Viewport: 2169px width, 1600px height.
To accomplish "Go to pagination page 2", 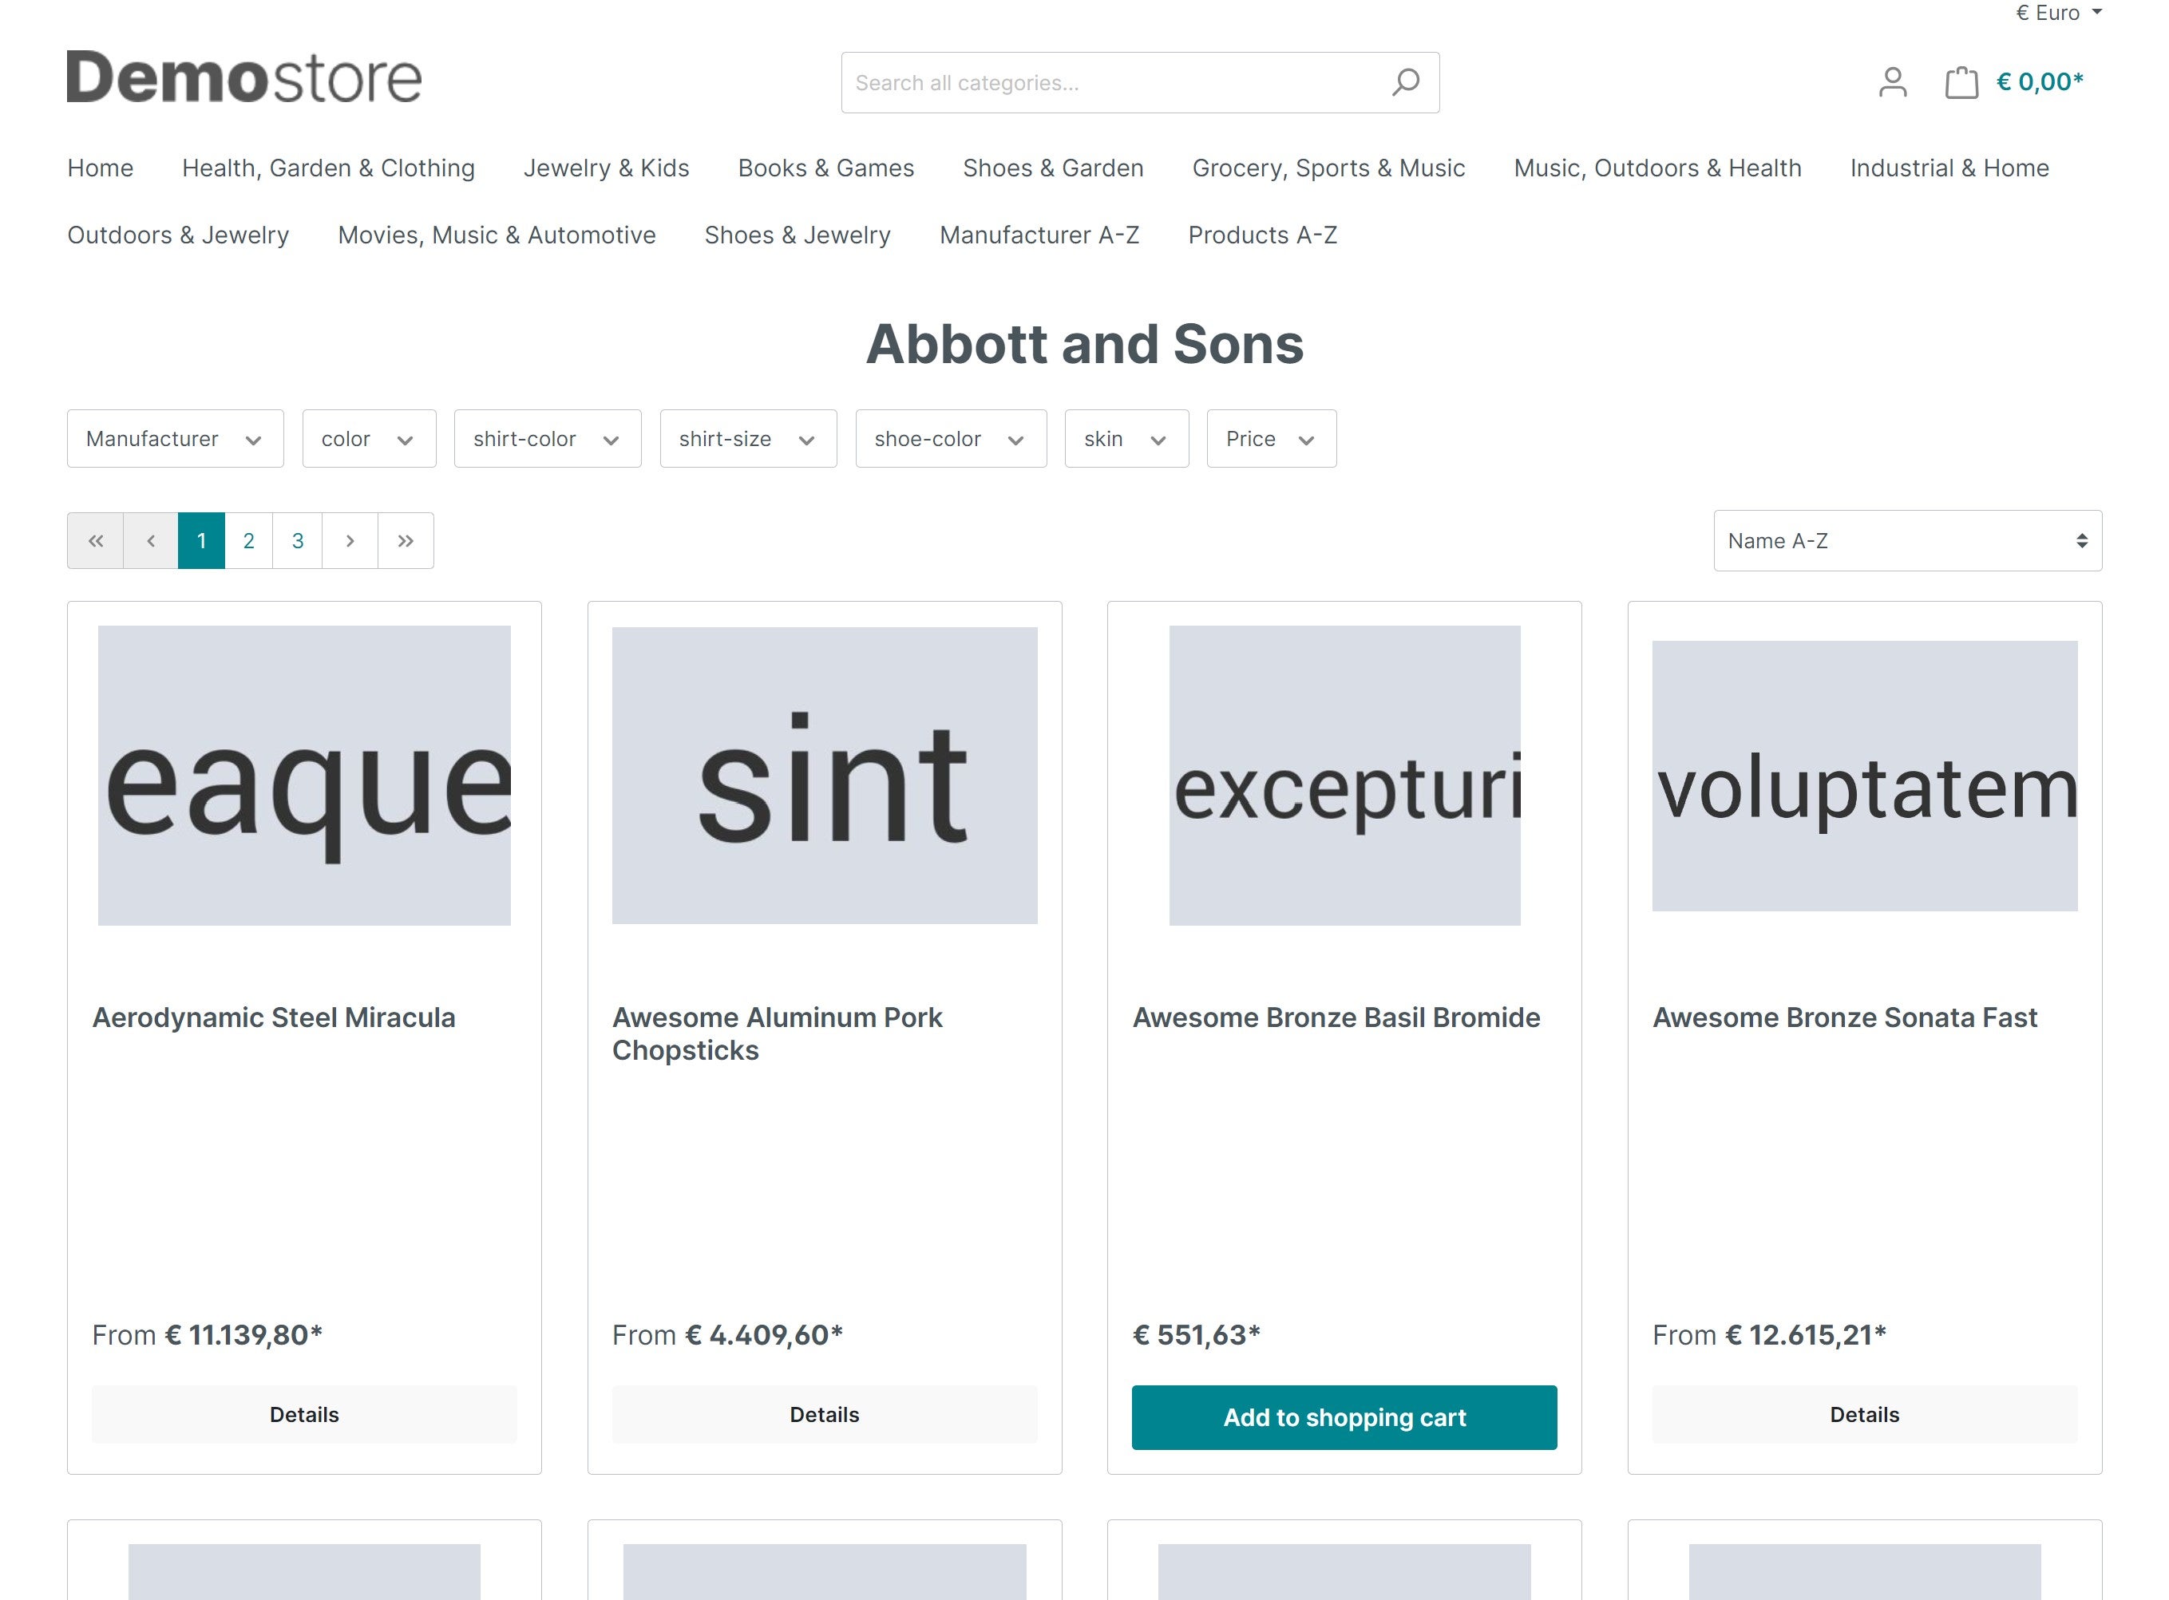I will tap(249, 540).
